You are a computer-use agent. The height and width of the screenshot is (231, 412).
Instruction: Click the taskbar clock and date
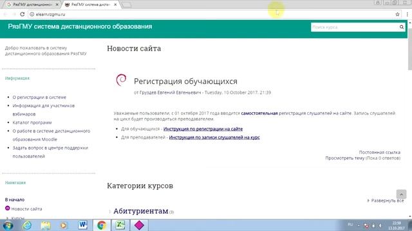(x=397, y=225)
